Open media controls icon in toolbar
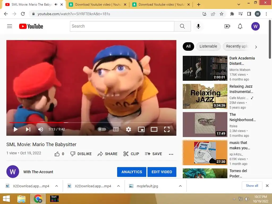Image resolution: width=272 pixels, height=204 pixels. (241, 14)
